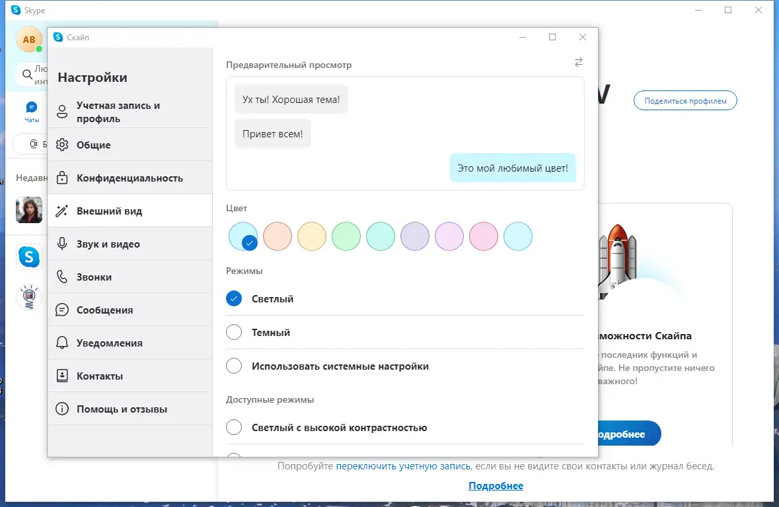Select Использовать системные настройки option
Viewport: 779px width, 507px height.
(234, 366)
